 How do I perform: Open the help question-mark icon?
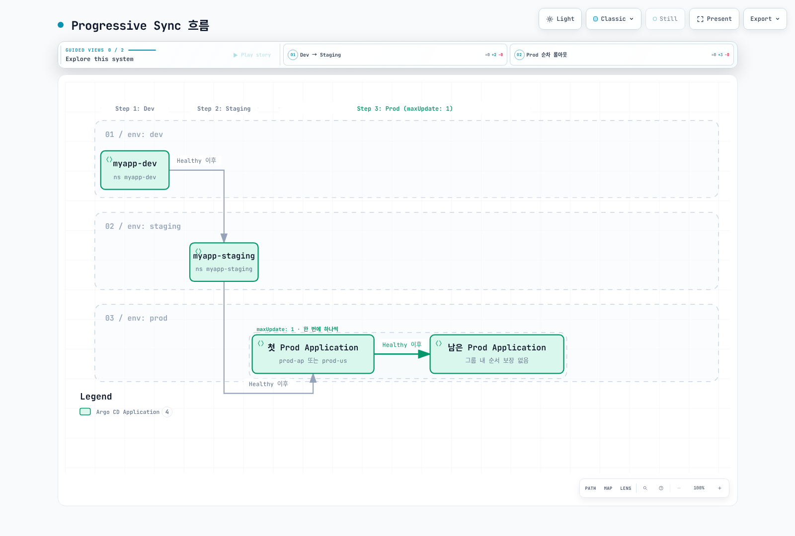pos(661,488)
